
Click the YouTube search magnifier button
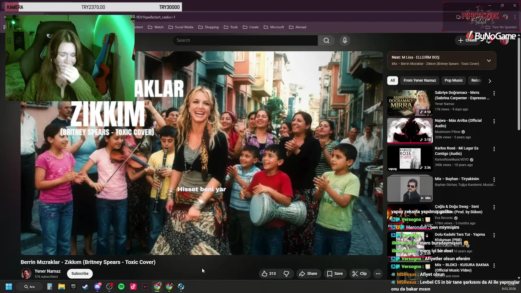point(326,40)
